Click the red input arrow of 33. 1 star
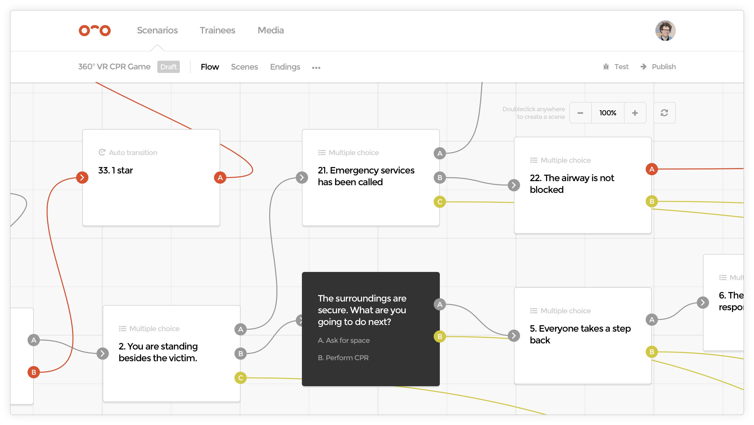754x425 pixels. 82,178
